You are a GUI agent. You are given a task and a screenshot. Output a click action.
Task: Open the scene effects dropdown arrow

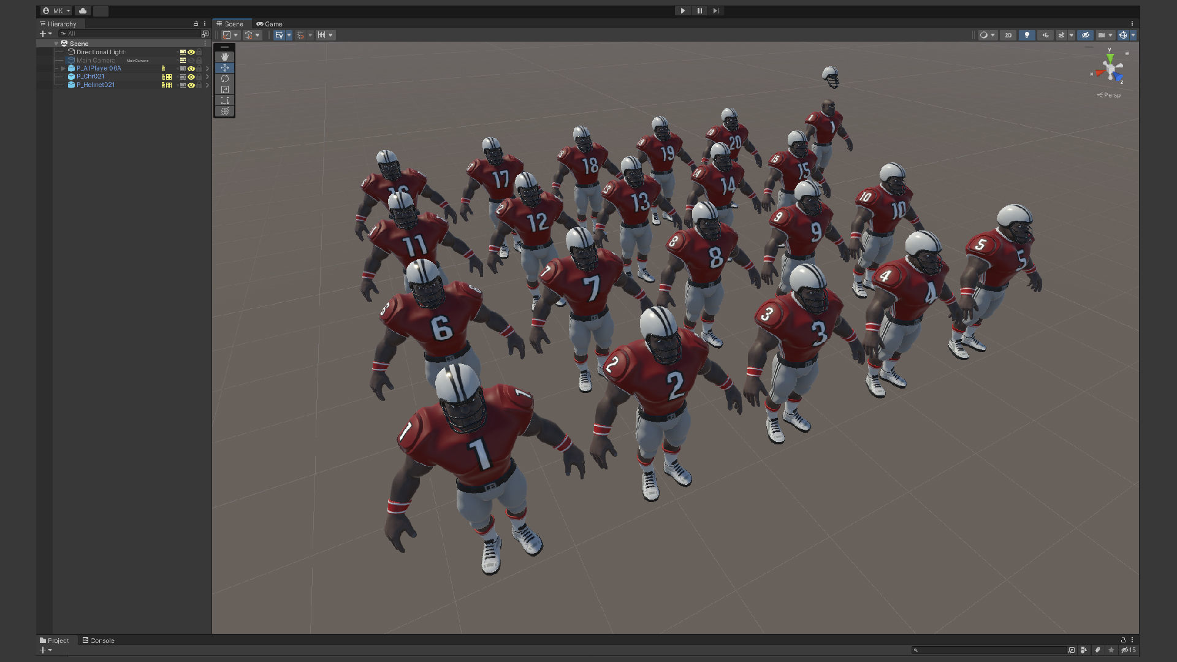[x=1071, y=35]
